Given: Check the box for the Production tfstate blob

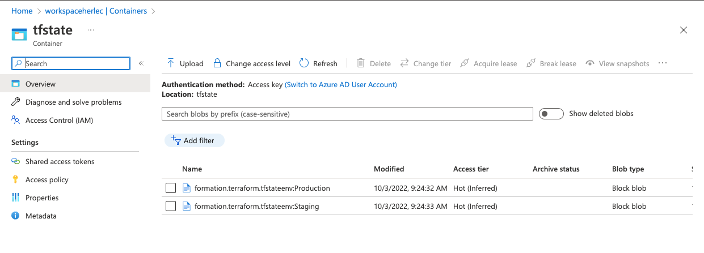Looking at the screenshot, I should tap(171, 188).
